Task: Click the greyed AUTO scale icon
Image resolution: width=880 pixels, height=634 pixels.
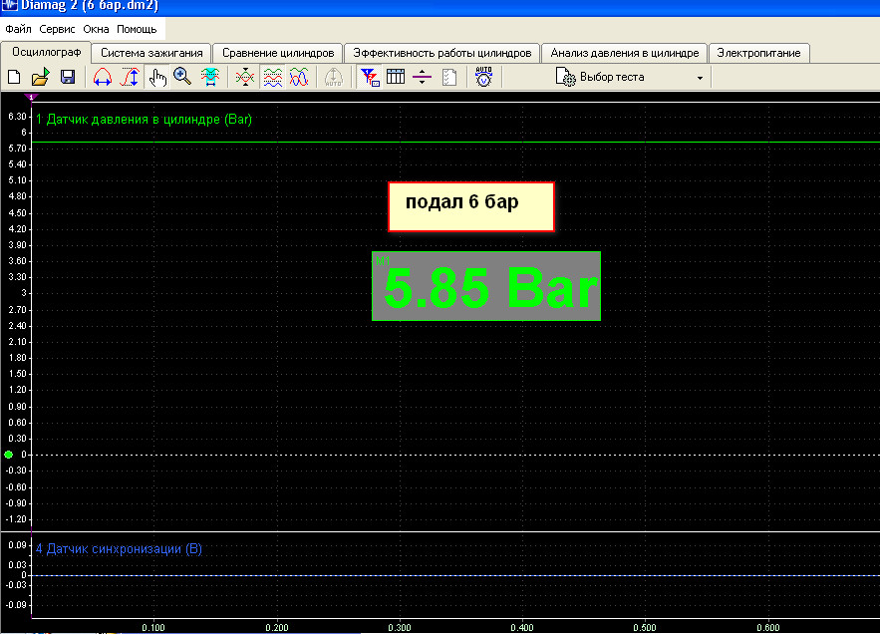Action: [334, 77]
